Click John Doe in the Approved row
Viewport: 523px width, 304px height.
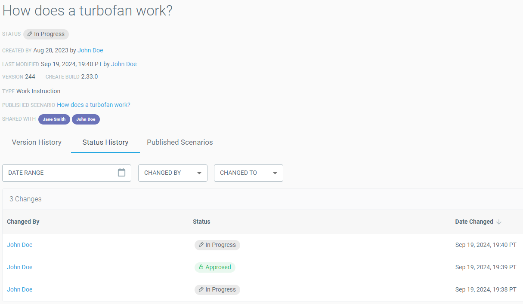20,267
